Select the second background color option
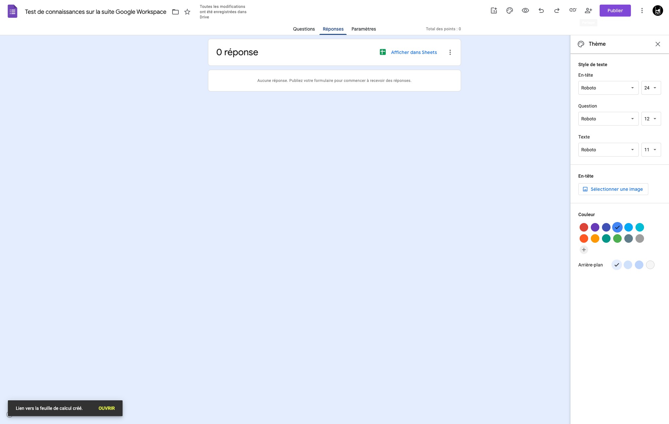669x424 pixels. point(628,265)
